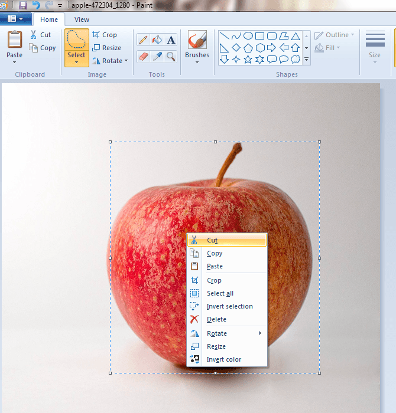Open the Rotate dropdown in ribbon
This screenshot has width=396, height=413.
[111, 61]
